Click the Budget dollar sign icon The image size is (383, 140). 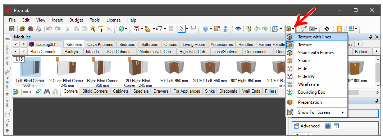[x=122, y=29]
